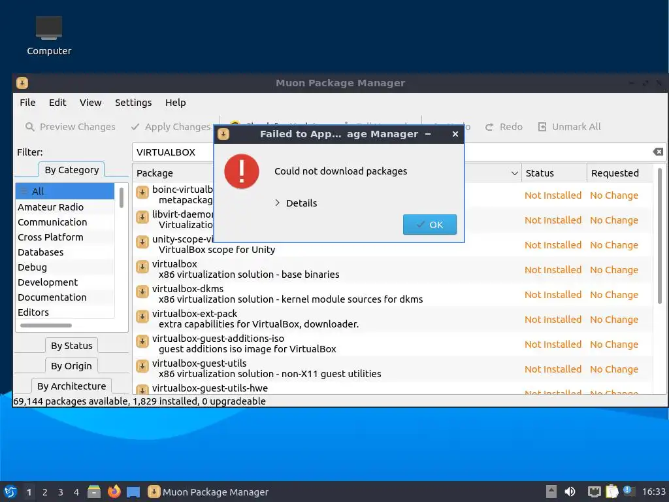
Task: Open the Edit menu
Action: pos(57,103)
